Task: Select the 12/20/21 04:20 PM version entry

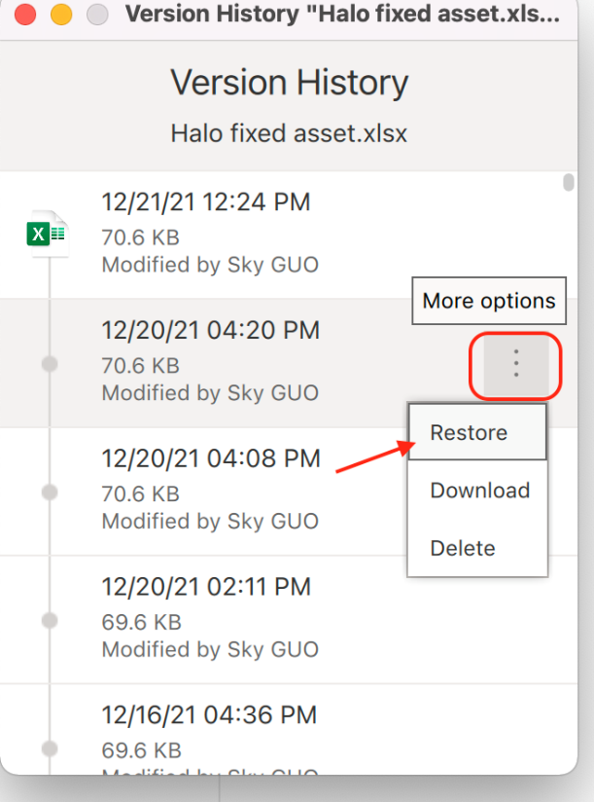Action: [210, 331]
